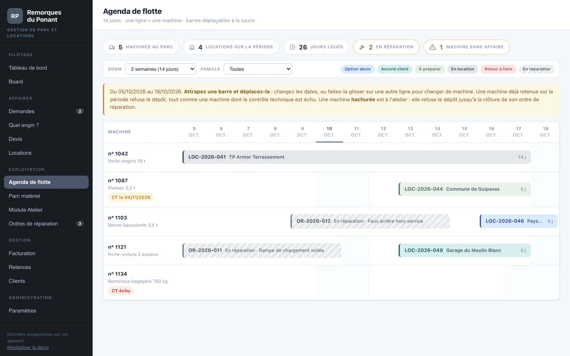Select LOC-2026-049 Garage du Moulin Blanc bar
This screenshot has width=570, height=356.
465,250
